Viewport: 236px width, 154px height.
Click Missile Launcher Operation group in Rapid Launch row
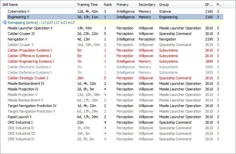pyautogui.click(x=180, y=117)
